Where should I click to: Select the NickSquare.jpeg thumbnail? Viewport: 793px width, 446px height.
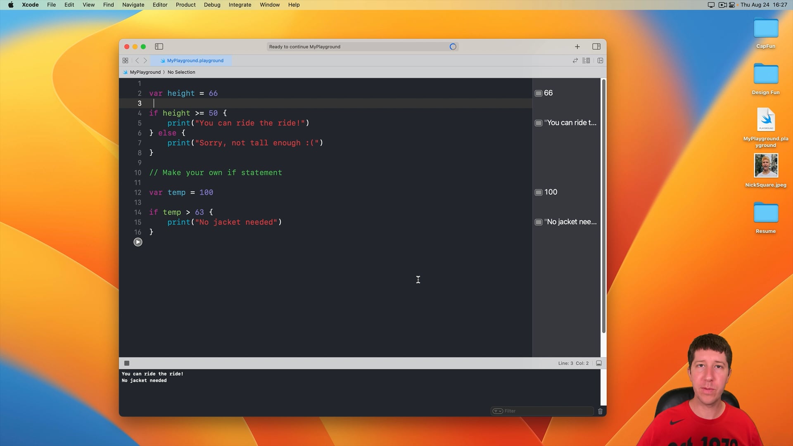[x=766, y=166]
